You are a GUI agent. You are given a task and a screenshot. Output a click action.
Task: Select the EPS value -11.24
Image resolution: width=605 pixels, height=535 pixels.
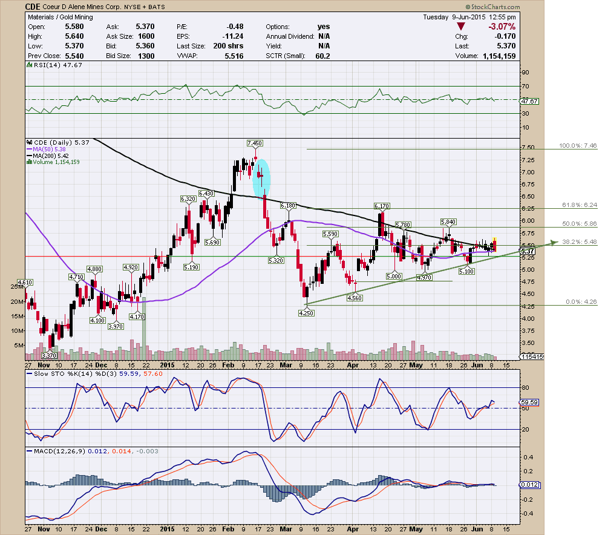(x=233, y=36)
